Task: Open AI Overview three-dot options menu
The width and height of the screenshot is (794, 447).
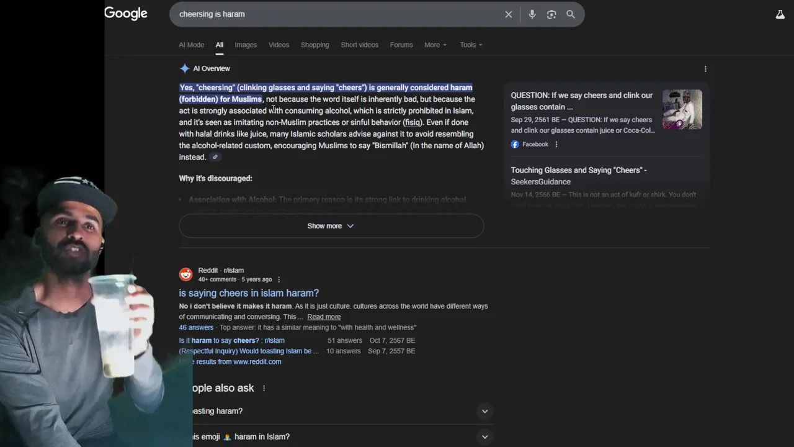Action: [705, 69]
